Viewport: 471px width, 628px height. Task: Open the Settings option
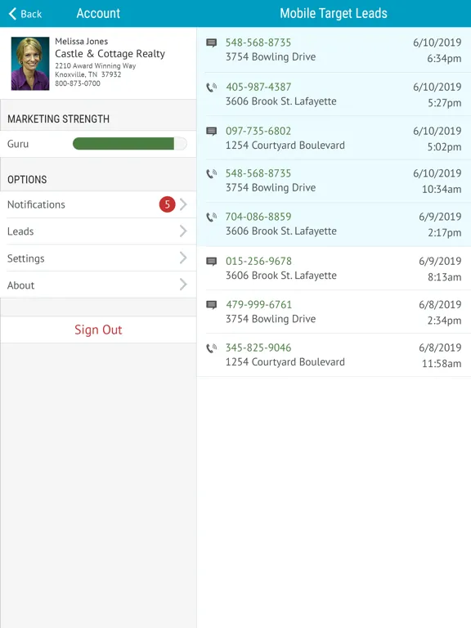[x=98, y=258]
